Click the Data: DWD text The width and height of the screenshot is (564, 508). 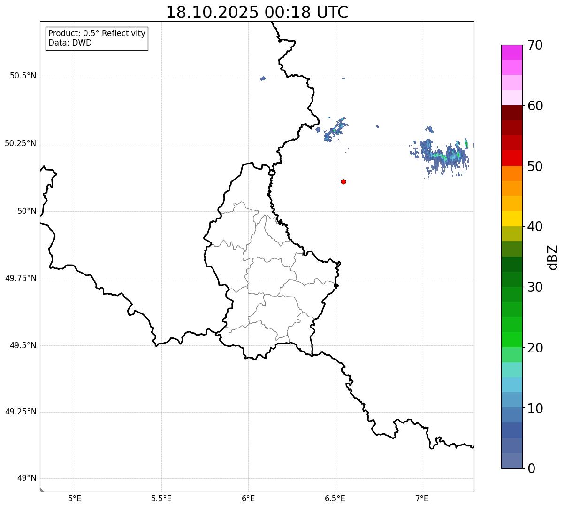tap(70, 43)
